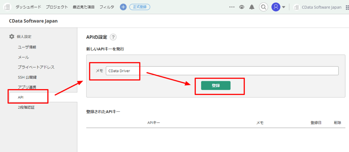Click the メモ column header in table
Screen dimensions: 349x152
point(260,123)
